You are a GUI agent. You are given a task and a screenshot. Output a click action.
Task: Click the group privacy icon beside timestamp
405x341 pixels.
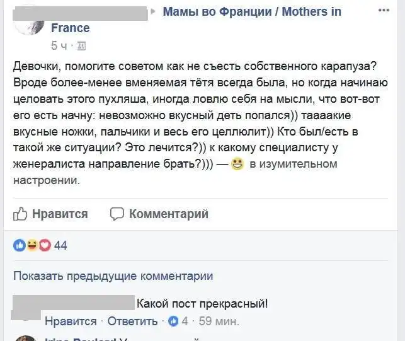tap(81, 46)
